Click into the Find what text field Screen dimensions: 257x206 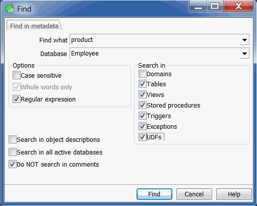coord(155,40)
